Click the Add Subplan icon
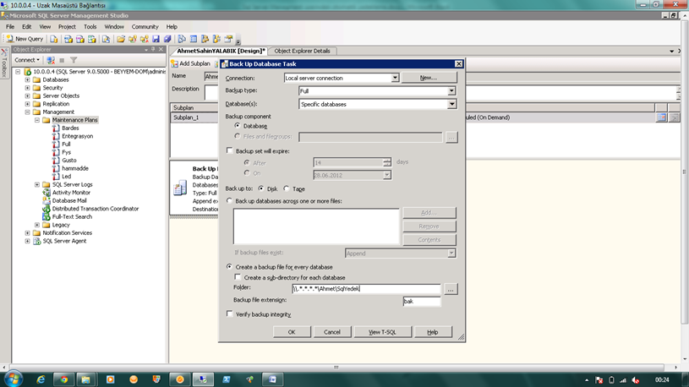Image resolution: width=689 pixels, height=387 pixels. click(x=174, y=63)
